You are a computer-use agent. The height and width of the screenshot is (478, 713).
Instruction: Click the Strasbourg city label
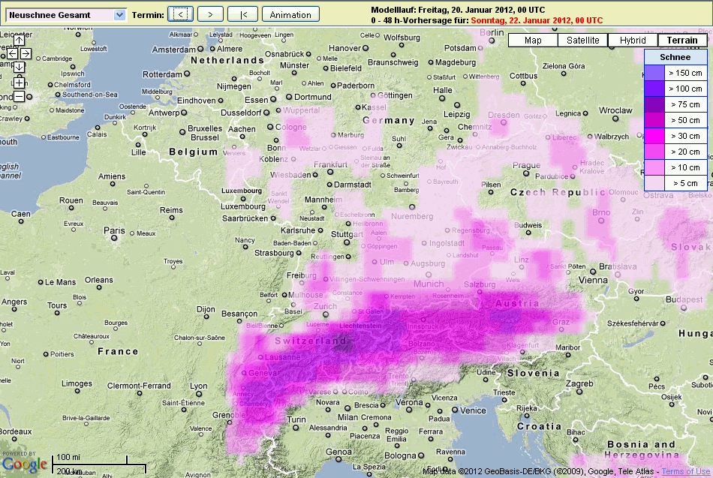[x=274, y=253]
